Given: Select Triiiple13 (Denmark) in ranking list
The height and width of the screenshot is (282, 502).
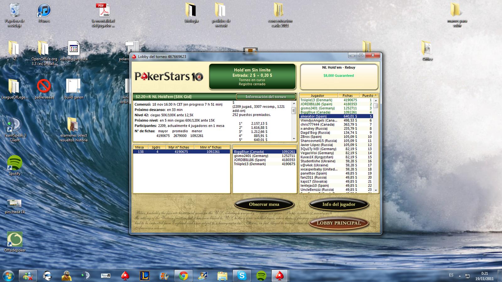Looking at the screenshot, I should 336,100.
